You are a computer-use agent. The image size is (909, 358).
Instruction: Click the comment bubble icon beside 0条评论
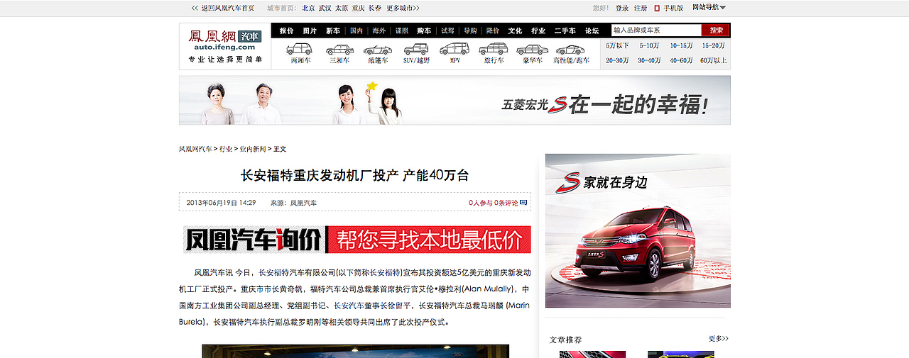523,203
